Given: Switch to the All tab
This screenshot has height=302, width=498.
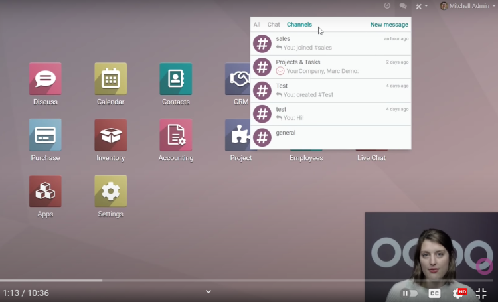Looking at the screenshot, I should (257, 25).
